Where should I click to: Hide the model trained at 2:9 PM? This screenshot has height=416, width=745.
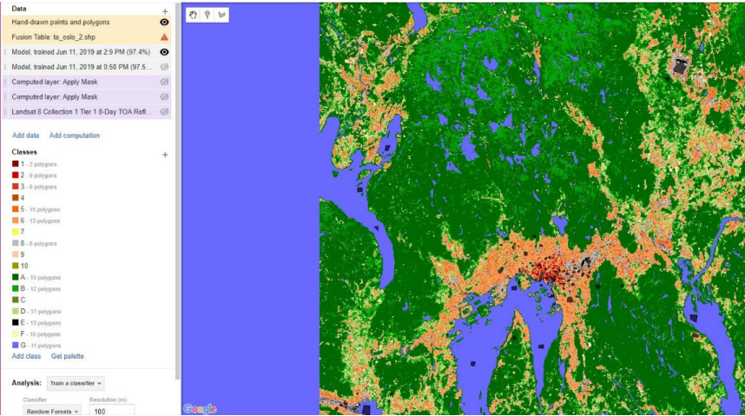pos(164,52)
